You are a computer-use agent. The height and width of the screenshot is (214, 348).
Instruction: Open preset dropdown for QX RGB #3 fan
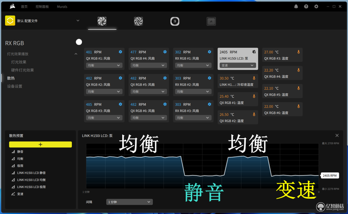[104, 117]
